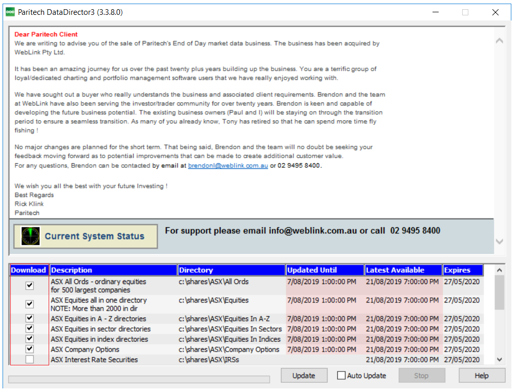
Task: Sort by Description column header
Action: click(113, 270)
